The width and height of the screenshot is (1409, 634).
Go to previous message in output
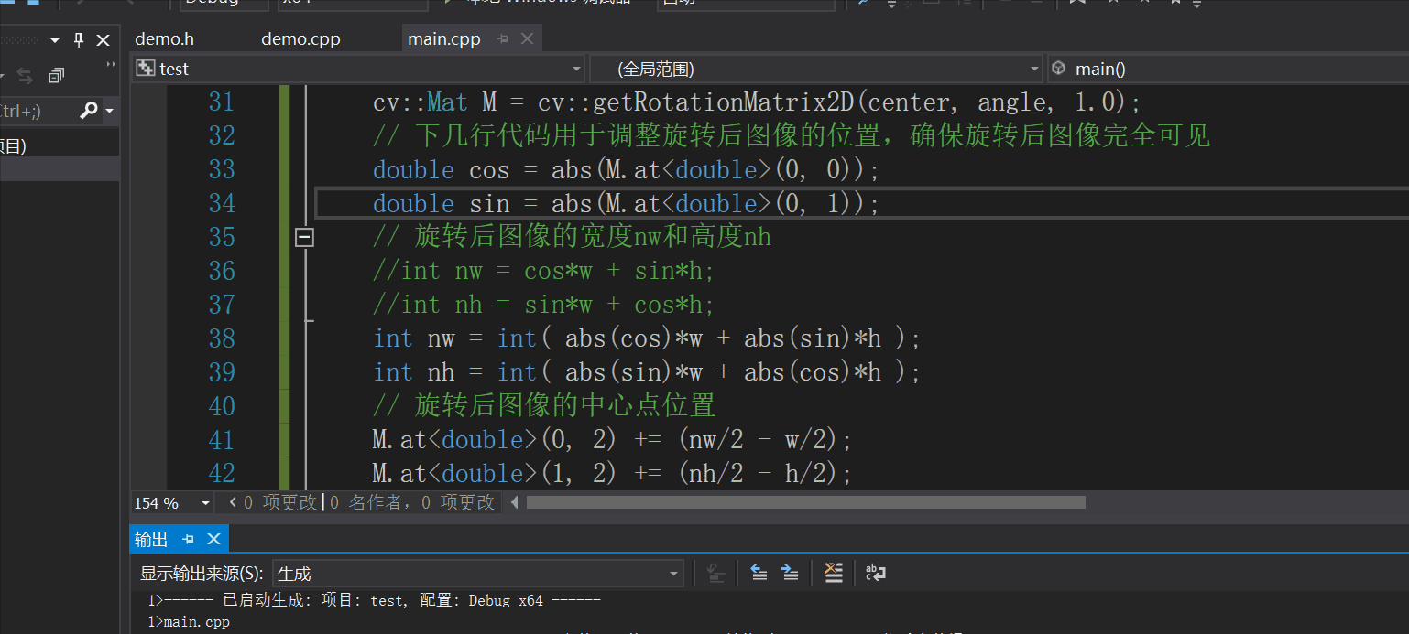(759, 573)
